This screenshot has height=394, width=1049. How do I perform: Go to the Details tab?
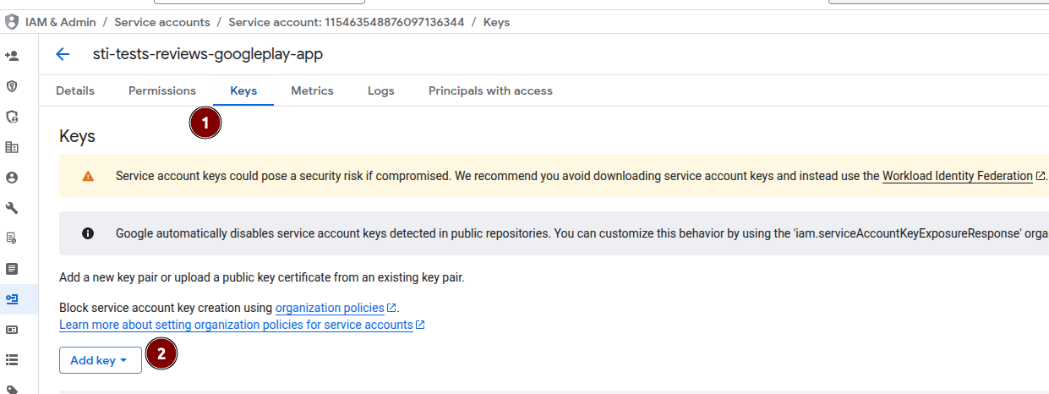tap(75, 90)
